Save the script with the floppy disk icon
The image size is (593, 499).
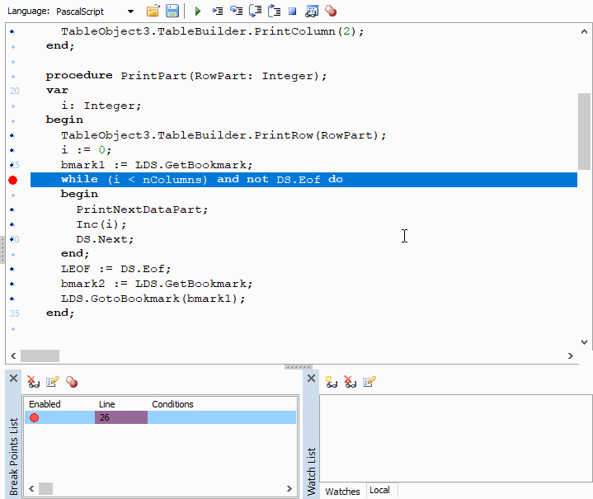tap(172, 11)
